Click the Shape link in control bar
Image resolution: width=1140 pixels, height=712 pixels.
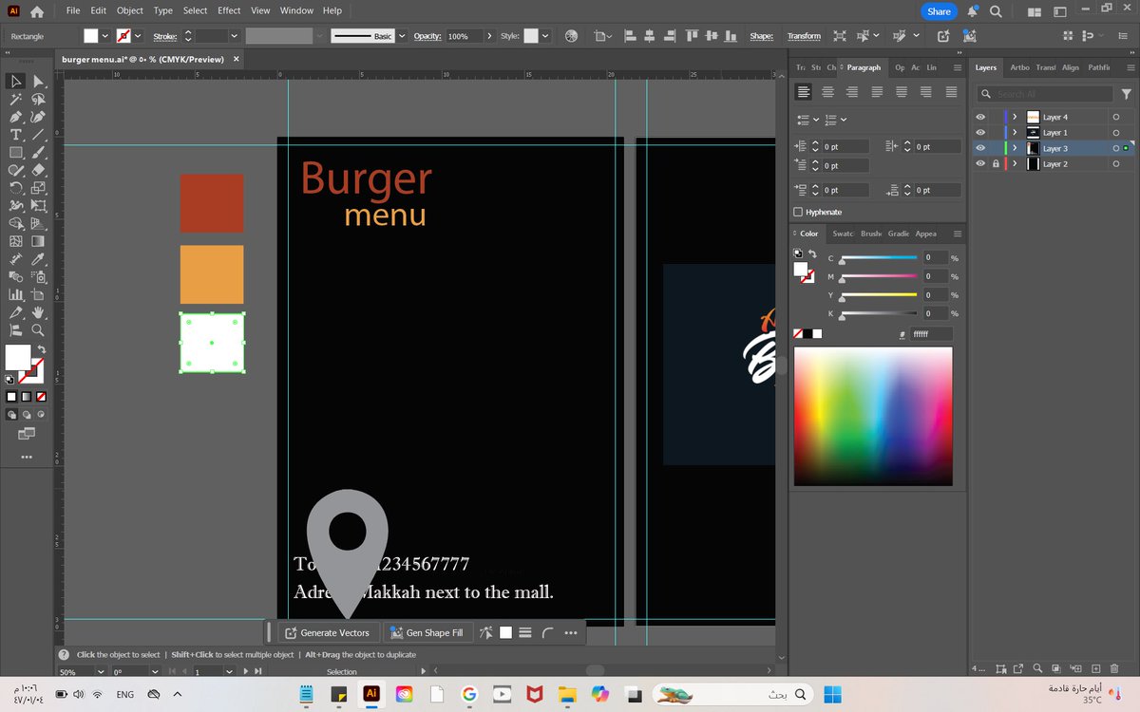[761, 36]
